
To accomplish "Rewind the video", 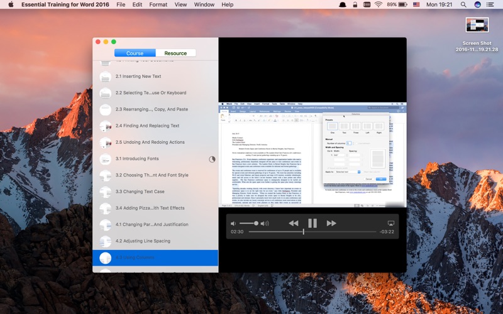I will pyautogui.click(x=294, y=224).
